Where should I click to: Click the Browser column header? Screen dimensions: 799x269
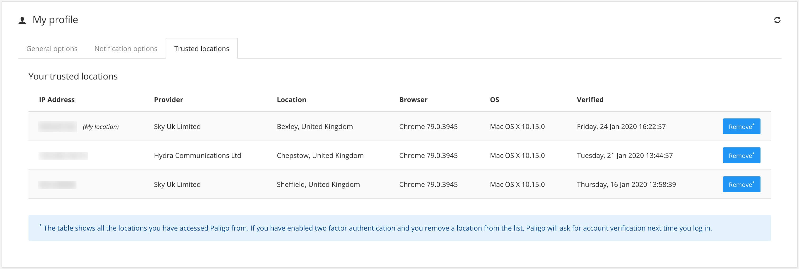(x=413, y=100)
